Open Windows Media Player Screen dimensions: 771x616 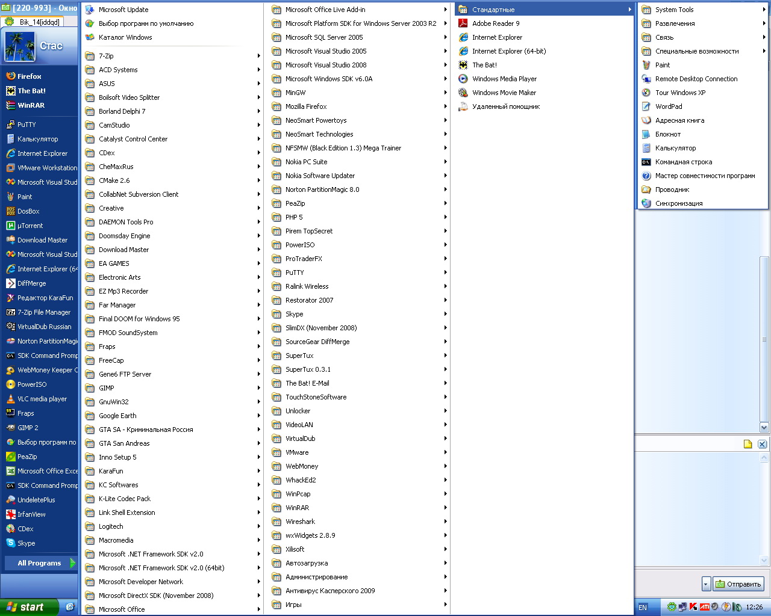click(504, 79)
